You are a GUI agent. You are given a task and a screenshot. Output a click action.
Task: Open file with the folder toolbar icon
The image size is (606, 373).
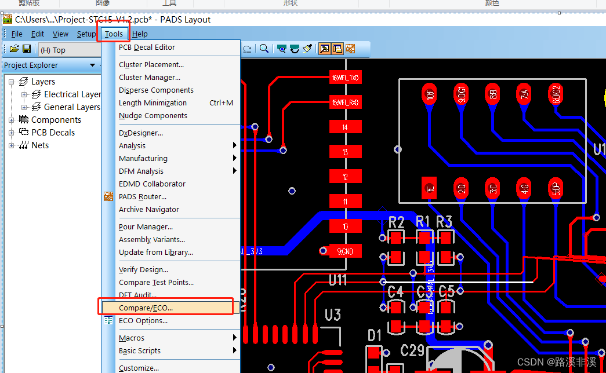point(14,49)
